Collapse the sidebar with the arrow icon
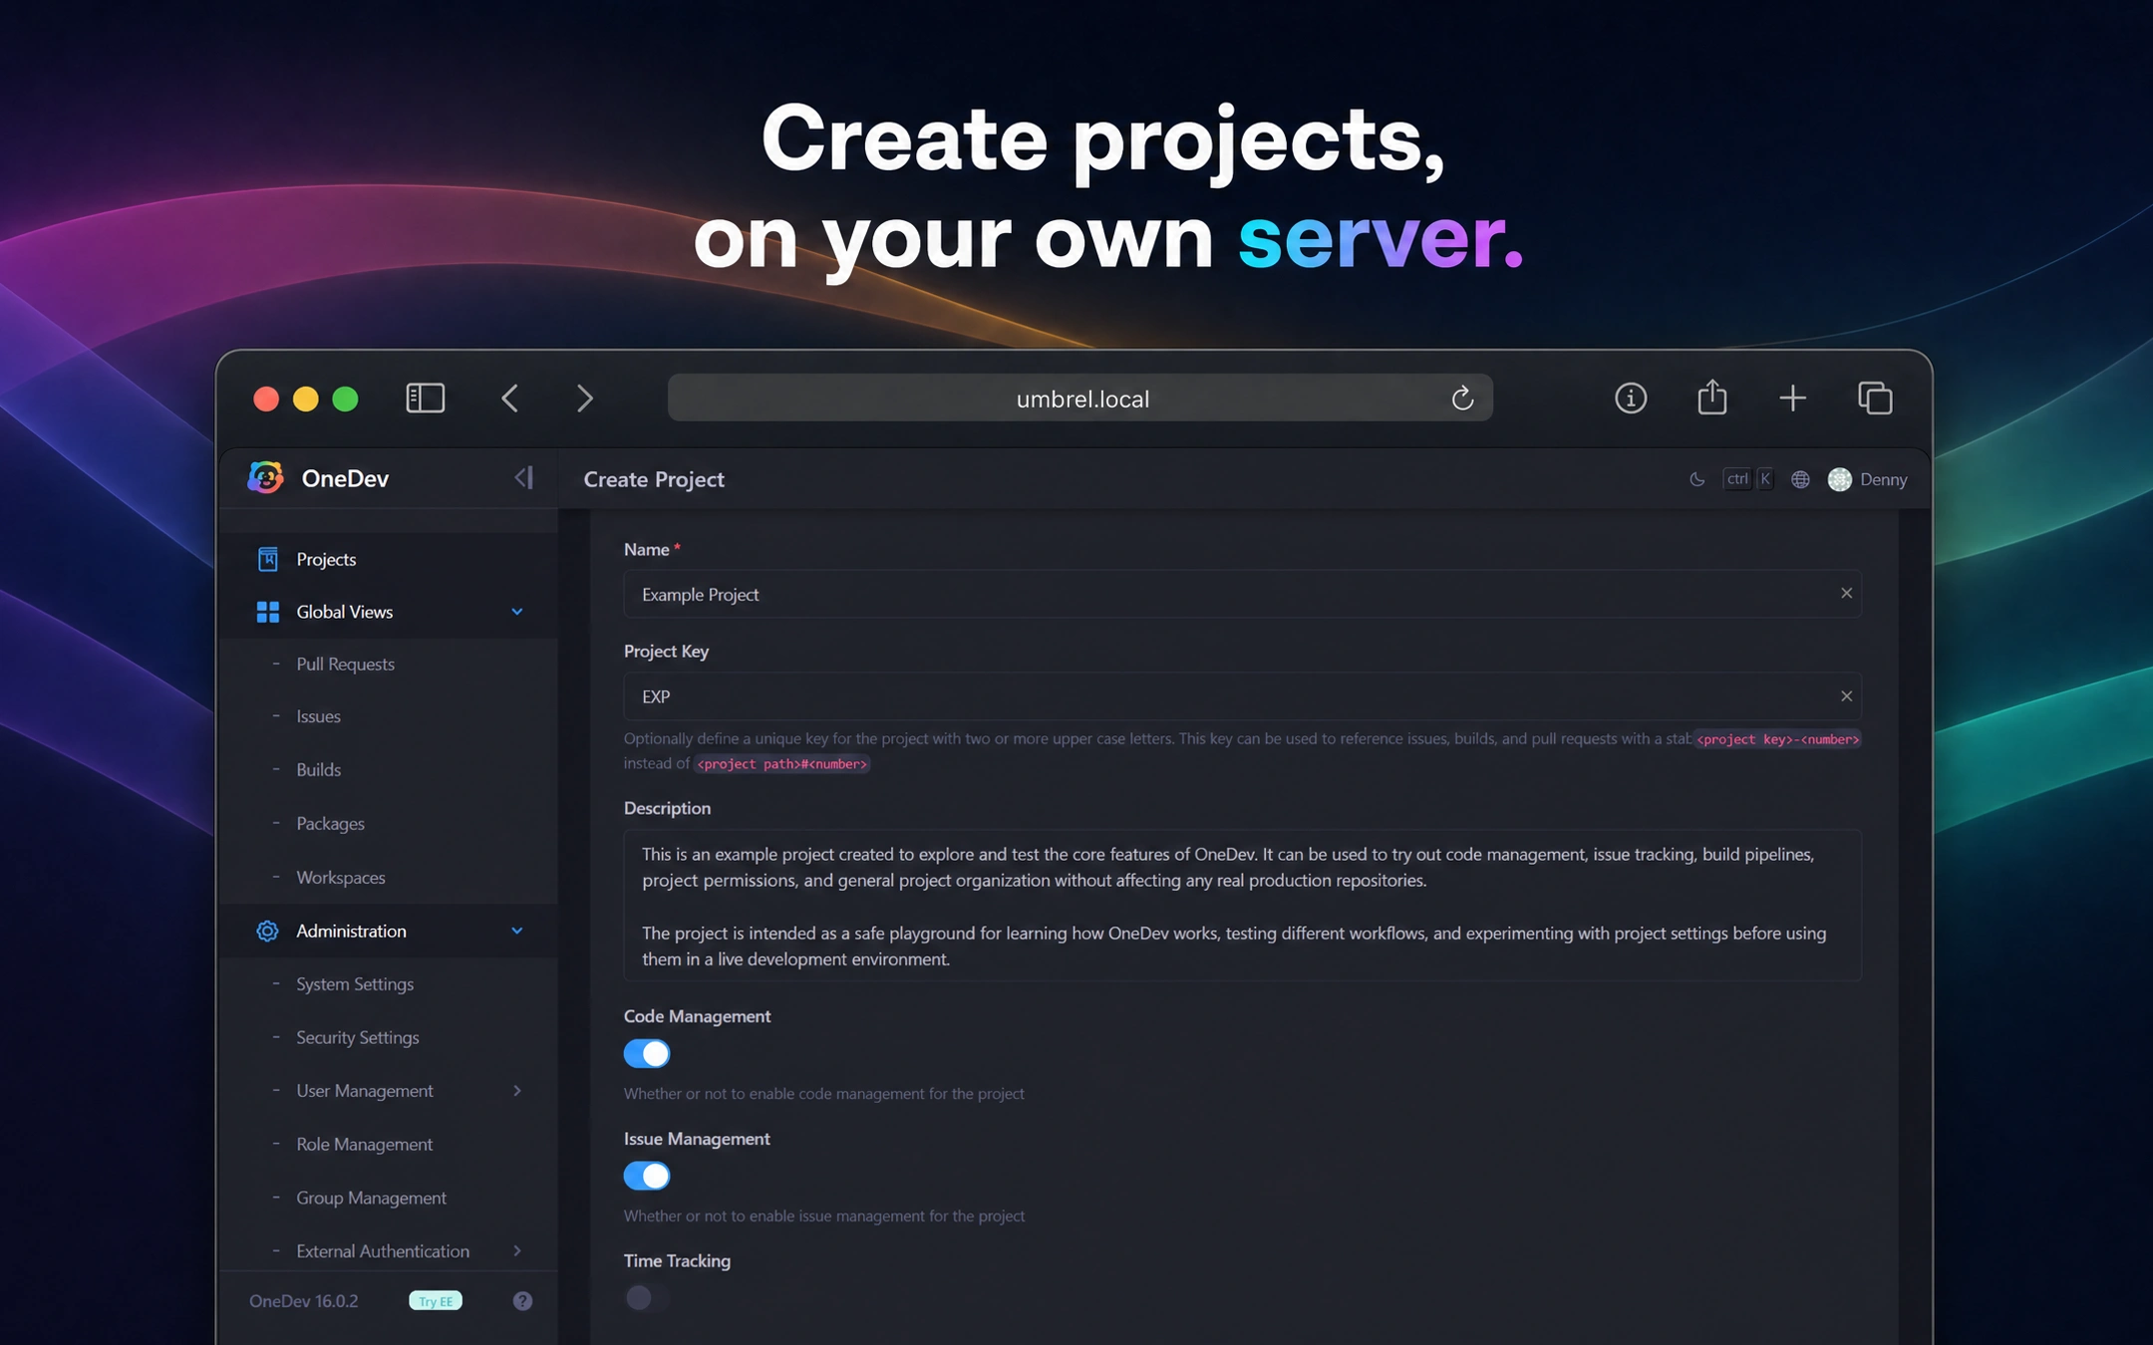Viewport: 2153px width, 1345px height. click(x=523, y=478)
